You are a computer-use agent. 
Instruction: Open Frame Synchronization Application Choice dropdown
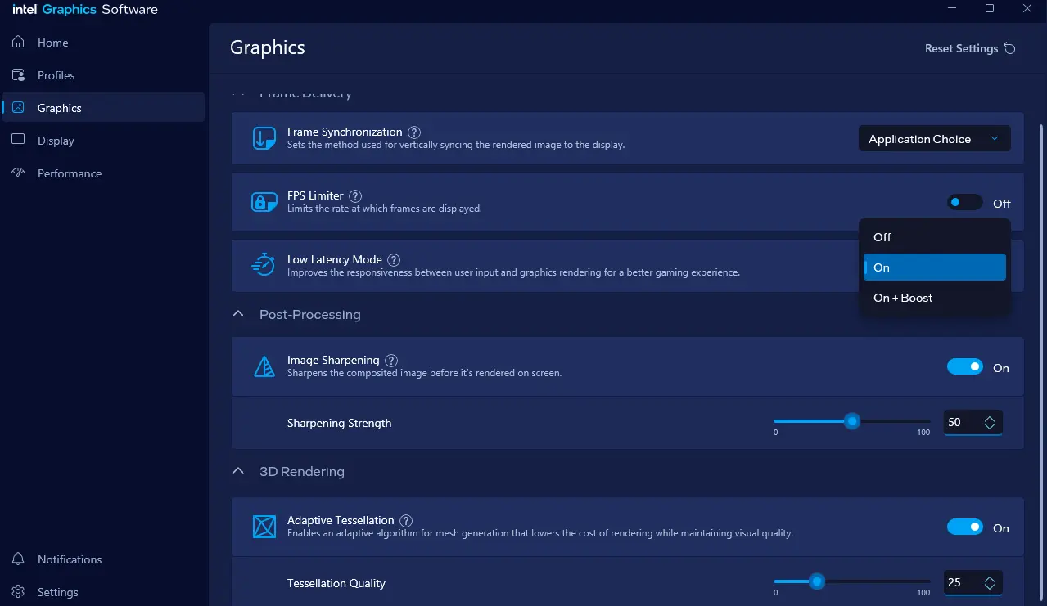[934, 139]
